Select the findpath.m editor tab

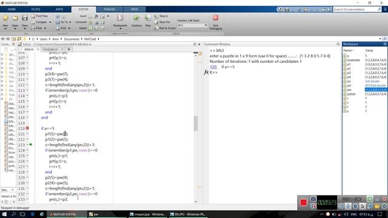[x=50, y=50]
